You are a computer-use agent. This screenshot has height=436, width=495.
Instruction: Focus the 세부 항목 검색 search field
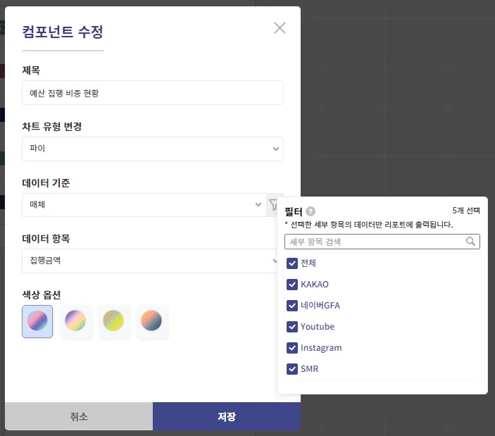382,242
